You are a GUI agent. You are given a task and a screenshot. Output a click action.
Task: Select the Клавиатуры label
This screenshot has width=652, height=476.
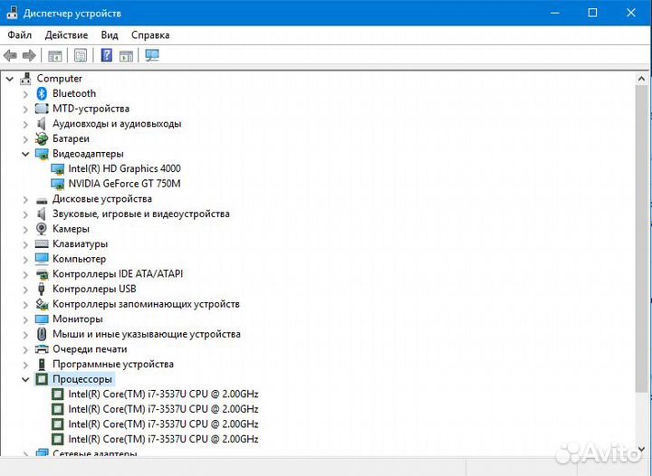tap(81, 243)
